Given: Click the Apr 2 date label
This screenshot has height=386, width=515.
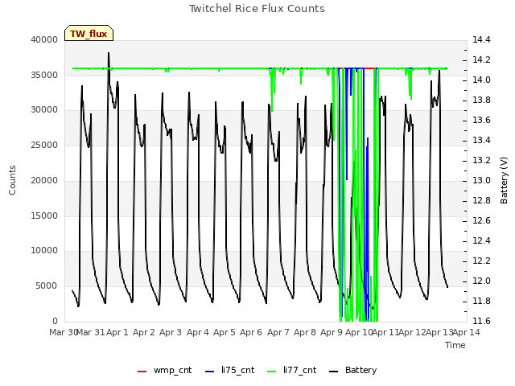Looking at the screenshot, I should coord(143,332).
